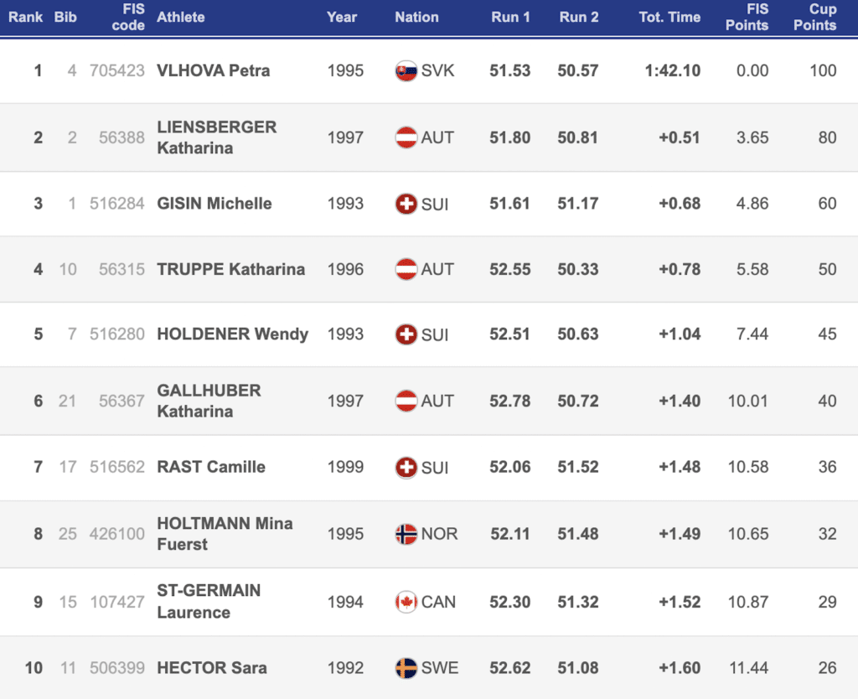Click the Sweden flag icon beside SWE
858x699 pixels.
point(406,668)
